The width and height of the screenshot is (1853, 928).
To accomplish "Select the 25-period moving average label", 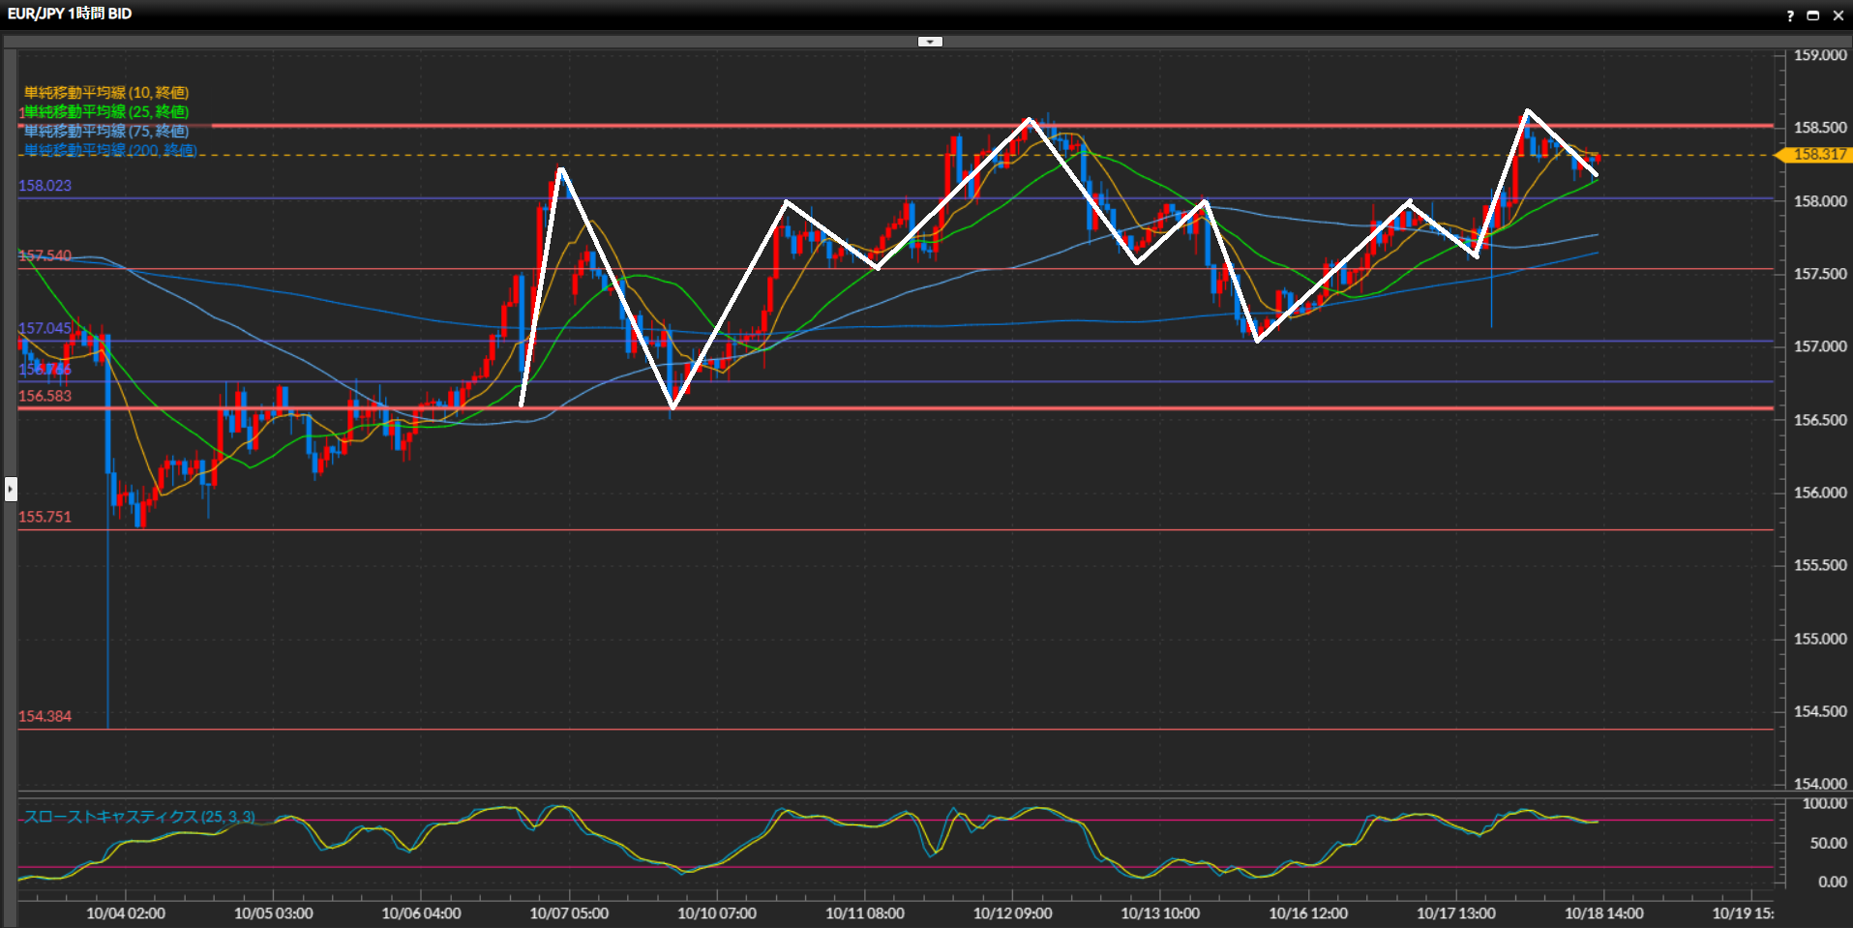I will pos(106,111).
